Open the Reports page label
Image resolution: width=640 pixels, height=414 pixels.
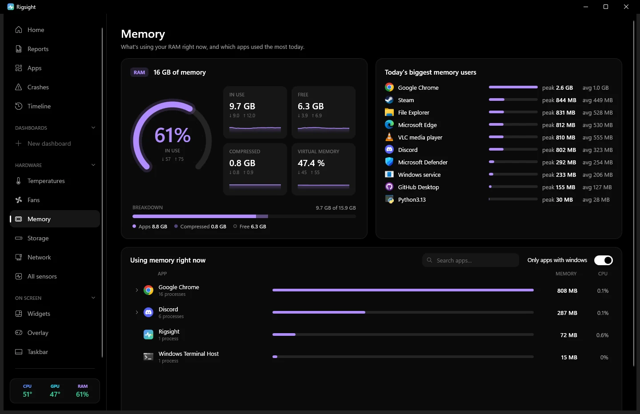pos(38,49)
